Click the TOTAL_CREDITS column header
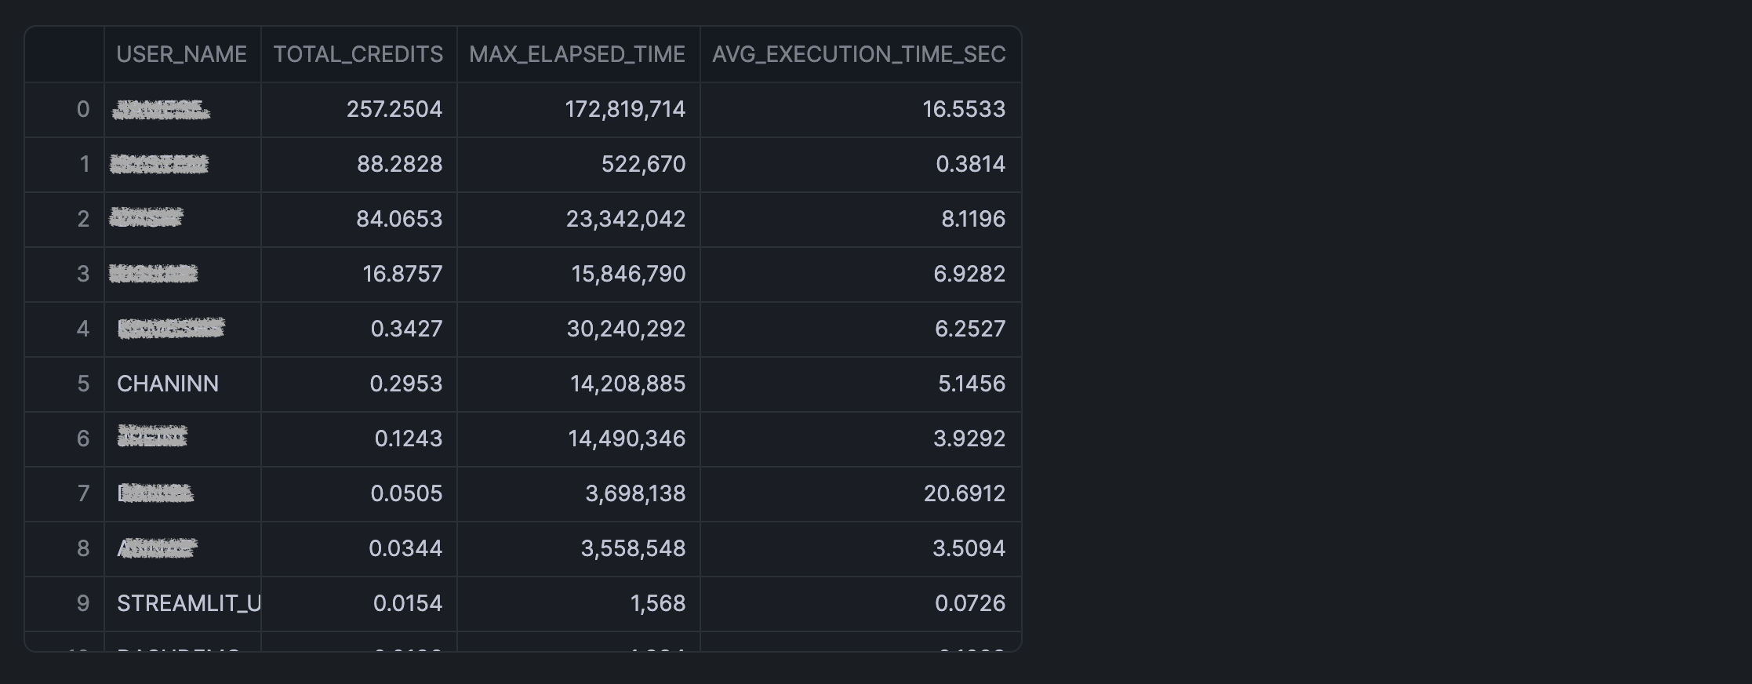Viewport: 1752px width, 684px height. [x=358, y=54]
